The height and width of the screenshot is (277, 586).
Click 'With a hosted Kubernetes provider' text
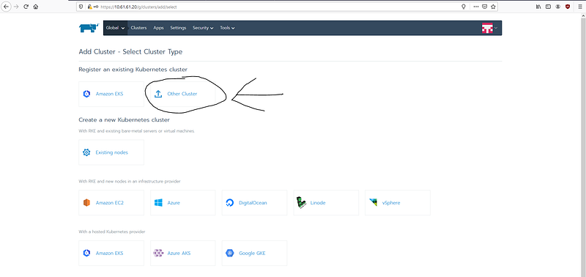click(112, 232)
